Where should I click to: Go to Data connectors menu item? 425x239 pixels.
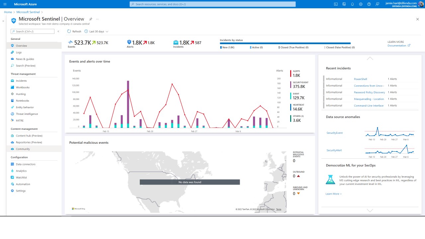[x=26, y=164]
